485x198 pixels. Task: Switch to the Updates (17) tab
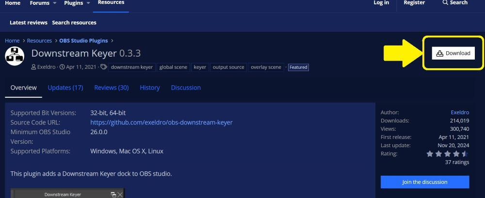(65, 88)
